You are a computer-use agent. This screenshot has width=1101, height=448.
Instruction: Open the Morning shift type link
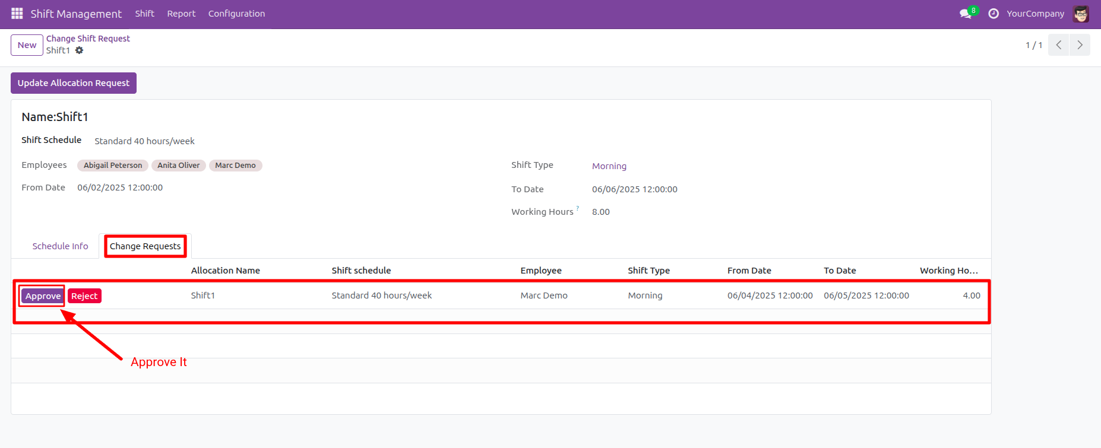point(609,166)
